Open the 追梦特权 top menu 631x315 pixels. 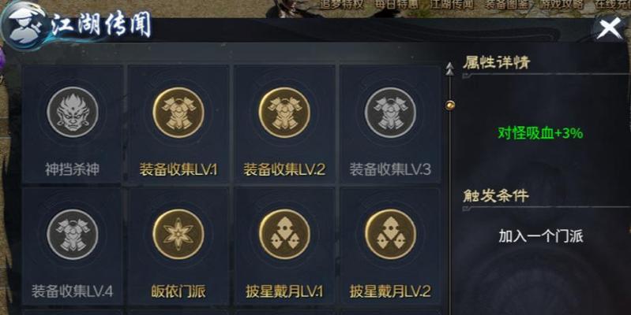(342, 5)
